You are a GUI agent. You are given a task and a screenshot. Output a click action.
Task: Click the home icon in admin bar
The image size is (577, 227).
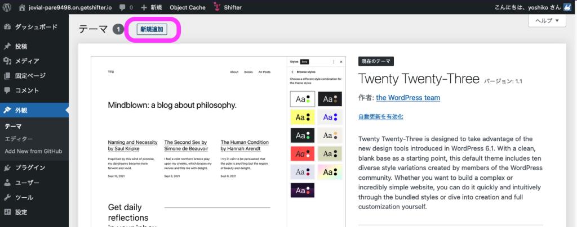(x=22, y=7)
